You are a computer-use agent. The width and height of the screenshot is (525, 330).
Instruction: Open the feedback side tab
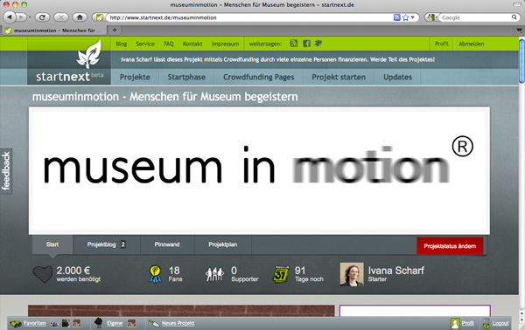(6, 171)
